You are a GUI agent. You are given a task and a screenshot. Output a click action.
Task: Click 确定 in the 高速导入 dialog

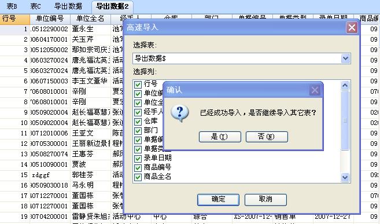click(x=218, y=200)
